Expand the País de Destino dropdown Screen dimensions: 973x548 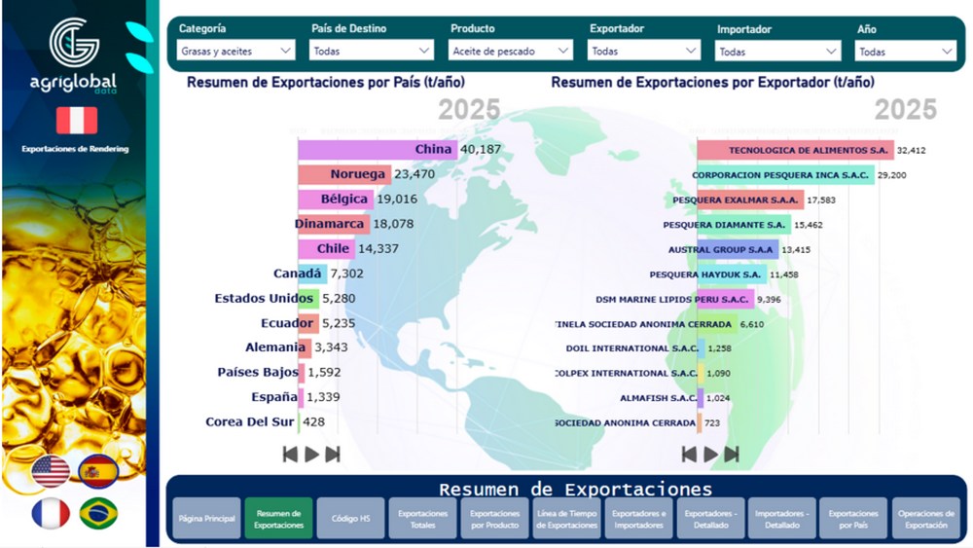click(372, 51)
